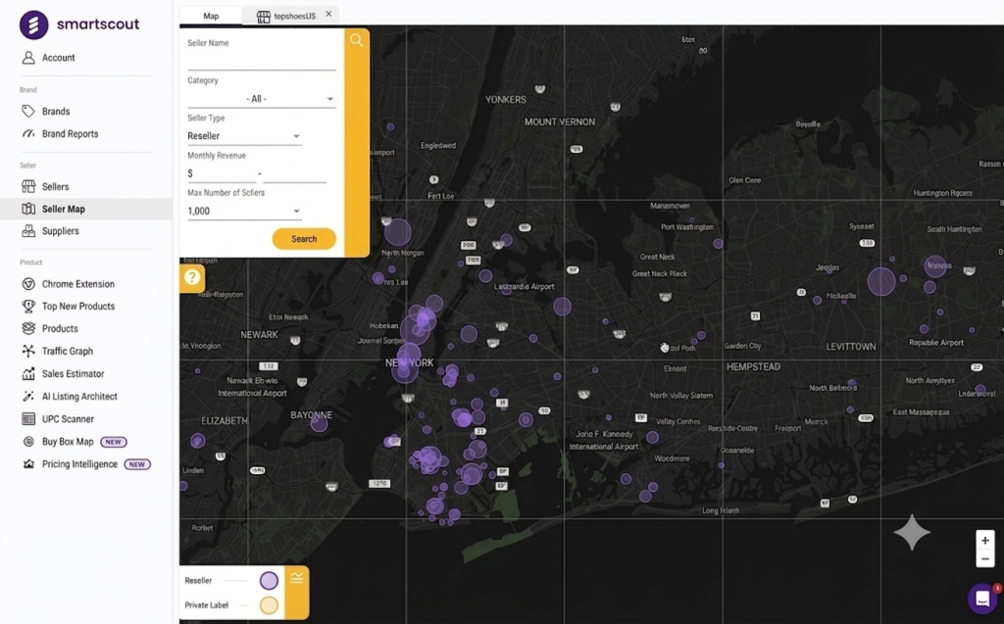This screenshot has height=624, width=1004.
Task: Click the Top New Products trophy icon
Action: click(x=28, y=306)
